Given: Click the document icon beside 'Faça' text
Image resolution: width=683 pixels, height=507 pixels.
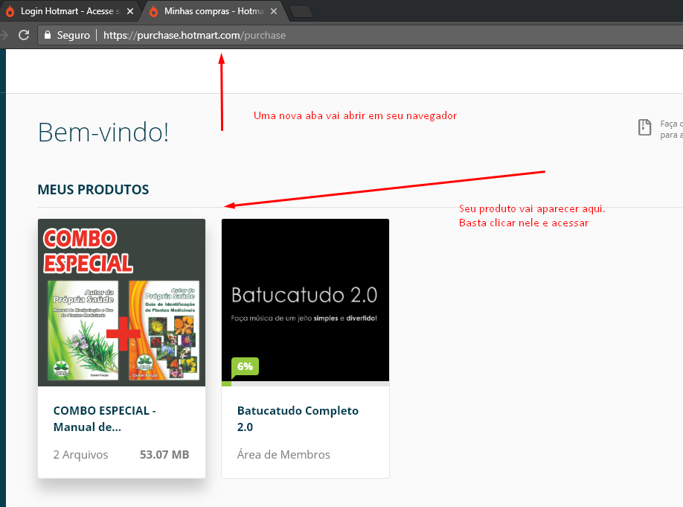Looking at the screenshot, I should [644, 127].
